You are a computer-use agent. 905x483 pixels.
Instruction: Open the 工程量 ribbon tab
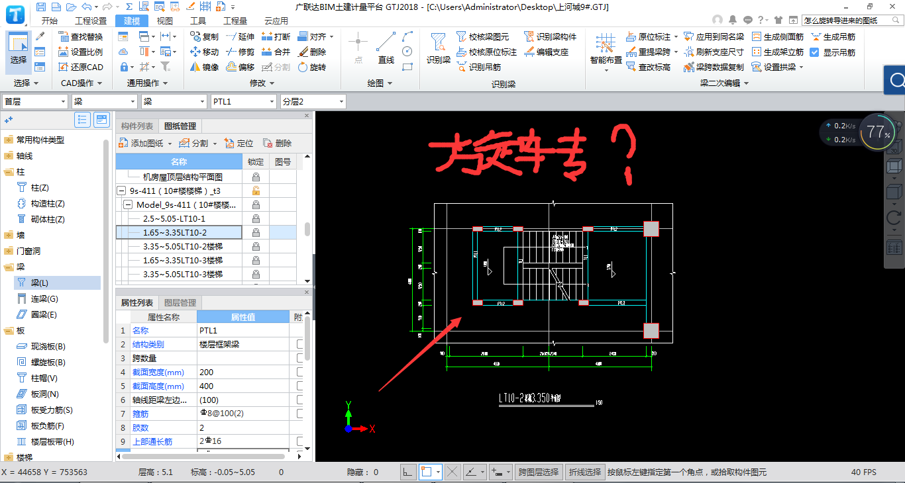pyautogui.click(x=235, y=21)
